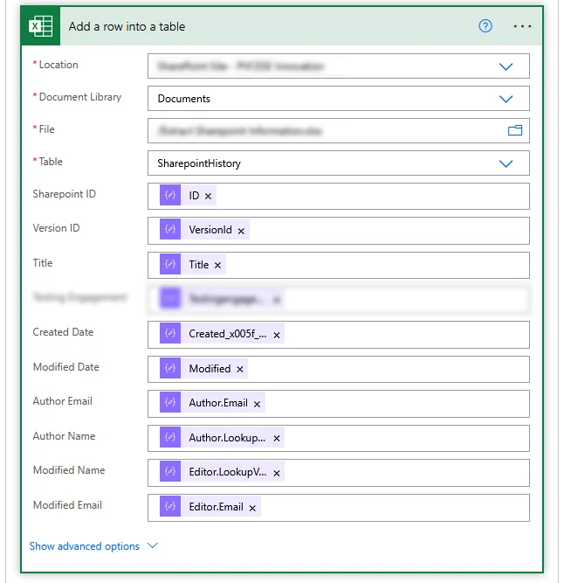Click into the Author Email field
564x583 pixels.
pos(339,404)
